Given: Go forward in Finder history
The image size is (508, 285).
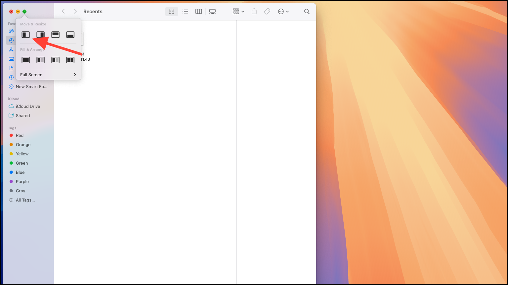Looking at the screenshot, I should [x=75, y=12].
